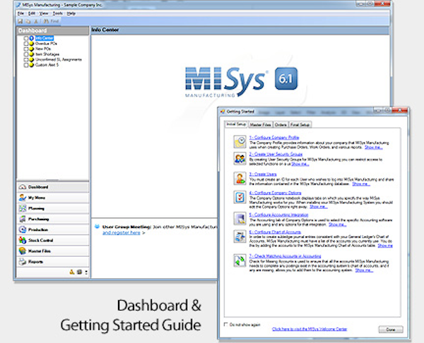Switch to the Master Files tab in Getting Started

click(x=260, y=125)
